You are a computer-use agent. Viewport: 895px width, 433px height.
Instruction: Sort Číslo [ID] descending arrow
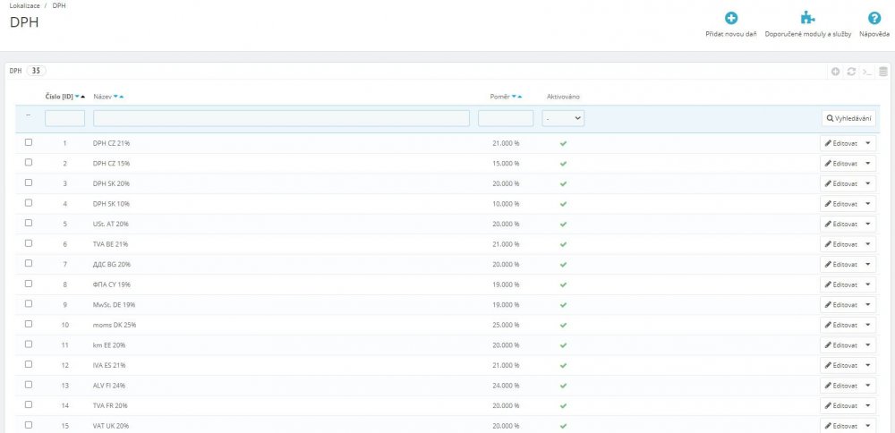(x=77, y=97)
